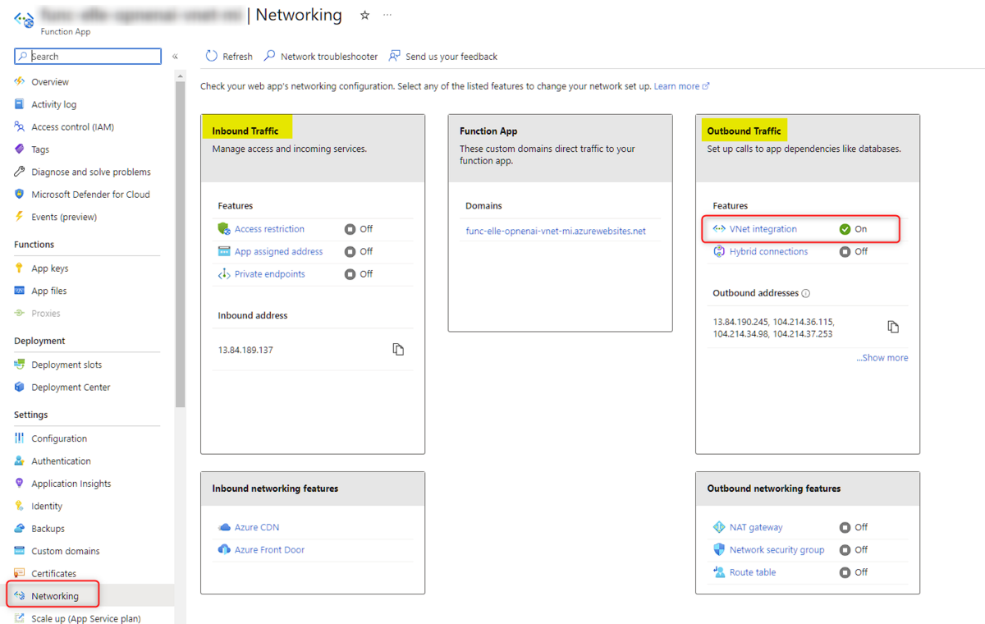Click the Deployment Center cube icon
The image size is (985, 624).
(x=20, y=387)
